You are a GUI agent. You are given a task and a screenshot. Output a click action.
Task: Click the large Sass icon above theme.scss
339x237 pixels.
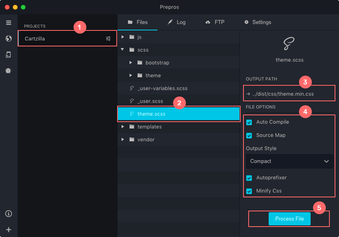pos(289,44)
